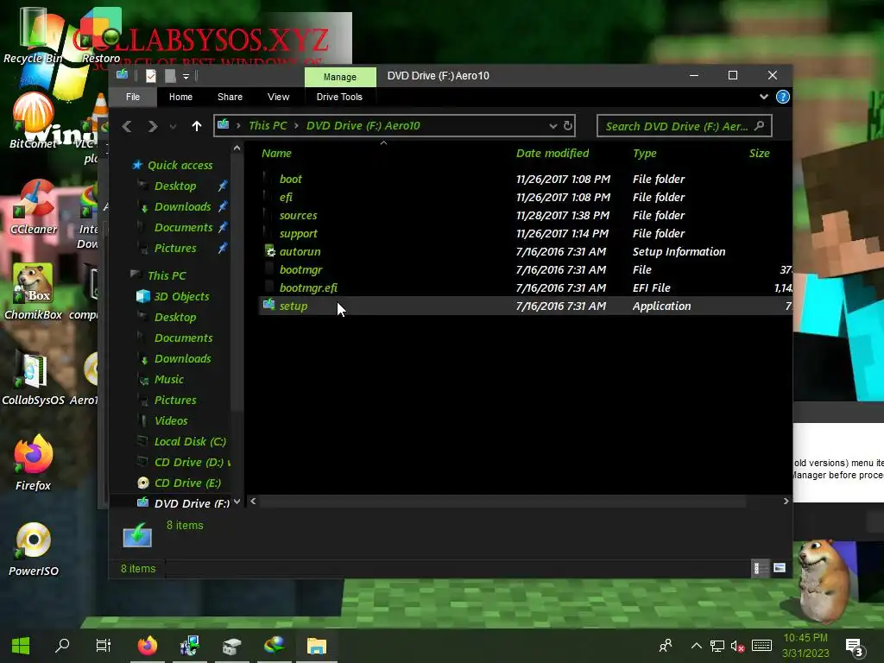884x663 pixels.
Task: Customize Quick Access Toolbar dropdown
Action: pyautogui.click(x=186, y=76)
